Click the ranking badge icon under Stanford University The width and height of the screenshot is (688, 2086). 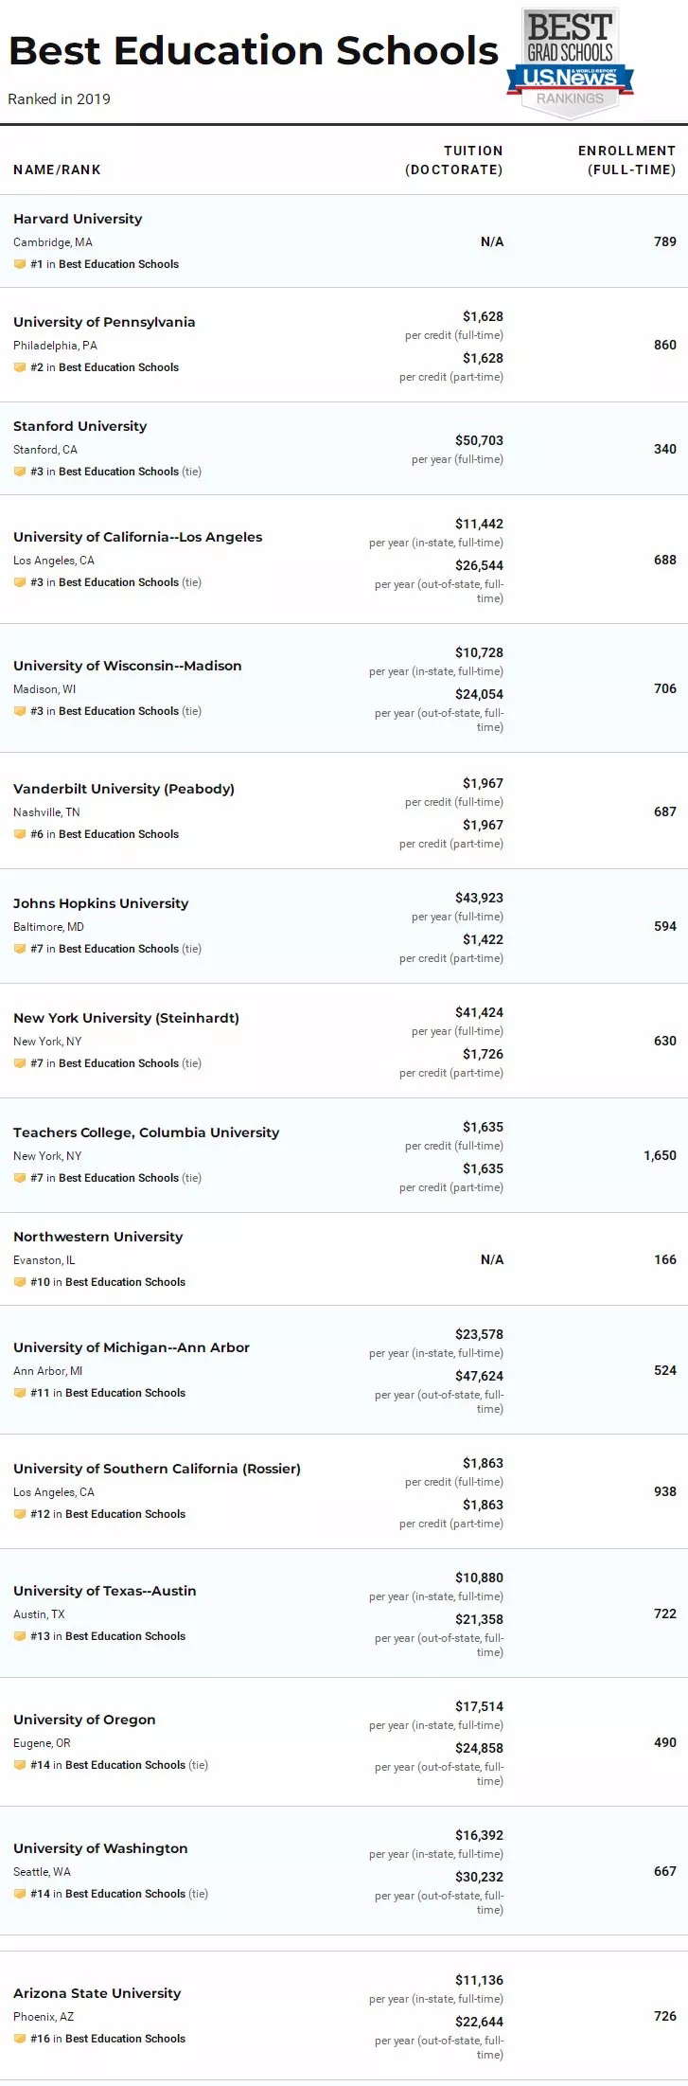pyautogui.click(x=20, y=472)
